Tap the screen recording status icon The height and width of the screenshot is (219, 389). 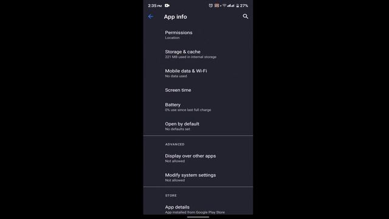pos(167,5)
